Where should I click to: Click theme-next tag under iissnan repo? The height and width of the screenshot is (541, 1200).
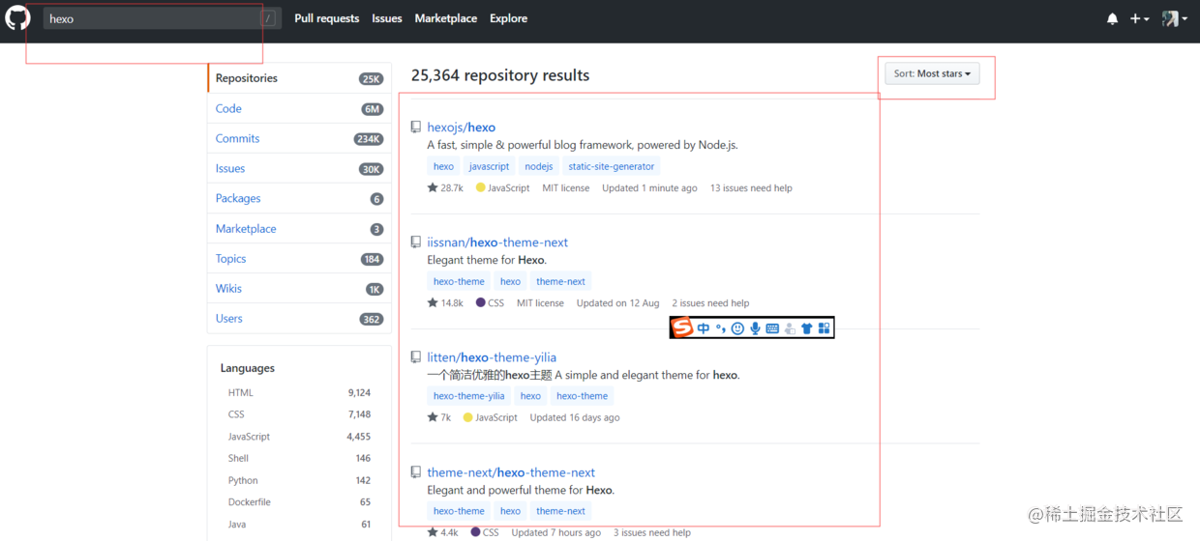tap(561, 282)
